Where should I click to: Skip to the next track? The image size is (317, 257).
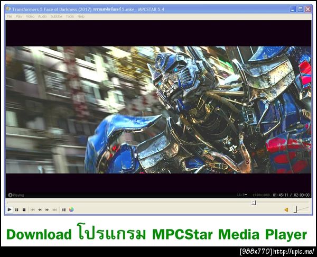(x=54, y=209)
